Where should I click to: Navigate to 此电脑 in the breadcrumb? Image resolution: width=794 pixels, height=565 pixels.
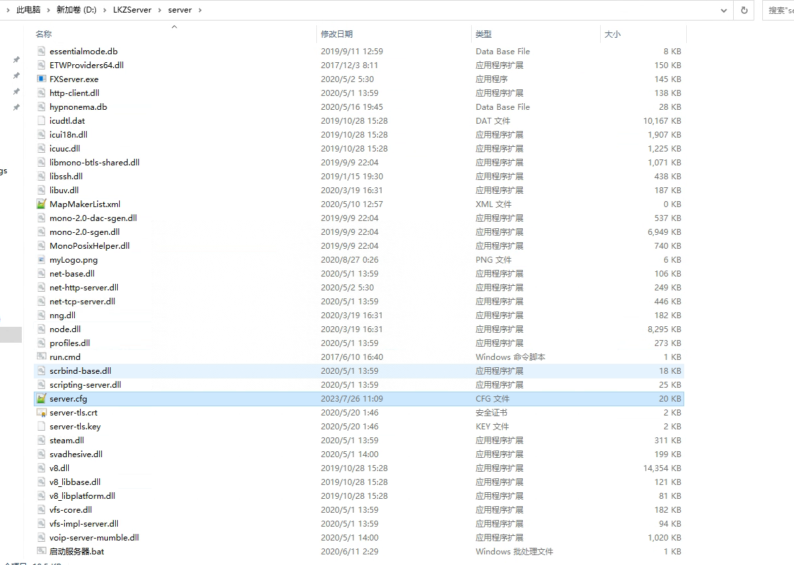(28, 10)
